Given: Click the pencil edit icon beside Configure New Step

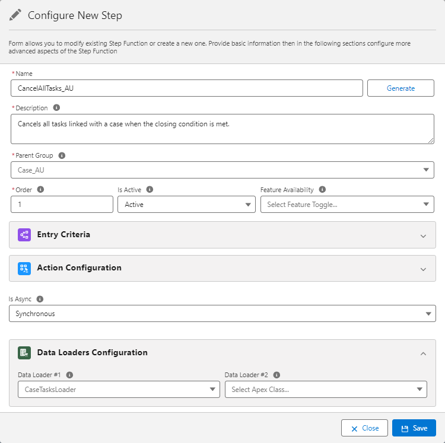Looking at the screenshot, I should coord(15,15).
